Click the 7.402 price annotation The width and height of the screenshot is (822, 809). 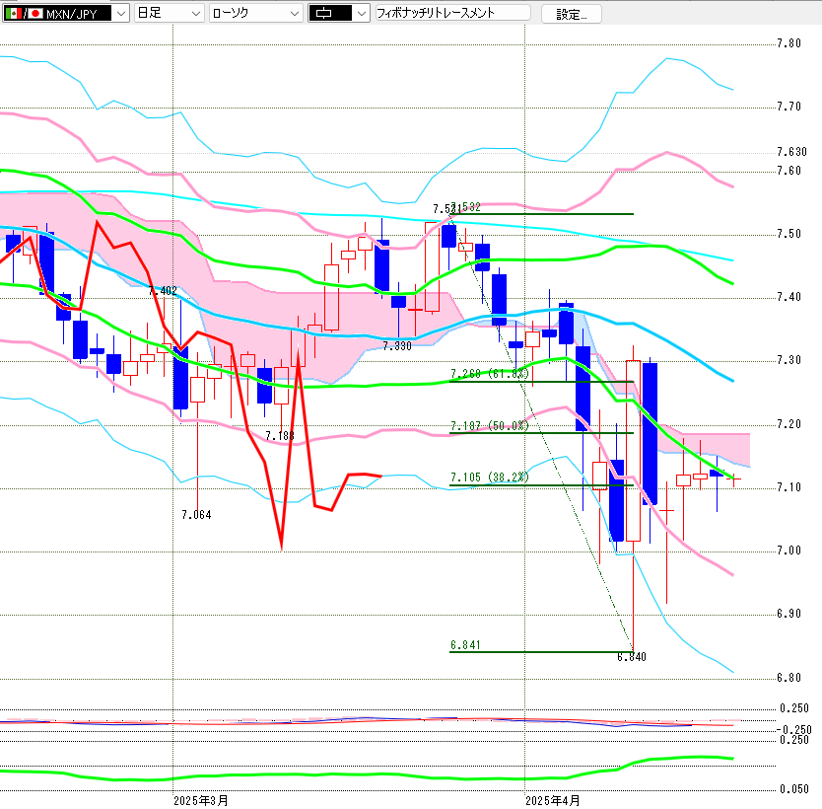pyautogui.click(x=163, y=291)
